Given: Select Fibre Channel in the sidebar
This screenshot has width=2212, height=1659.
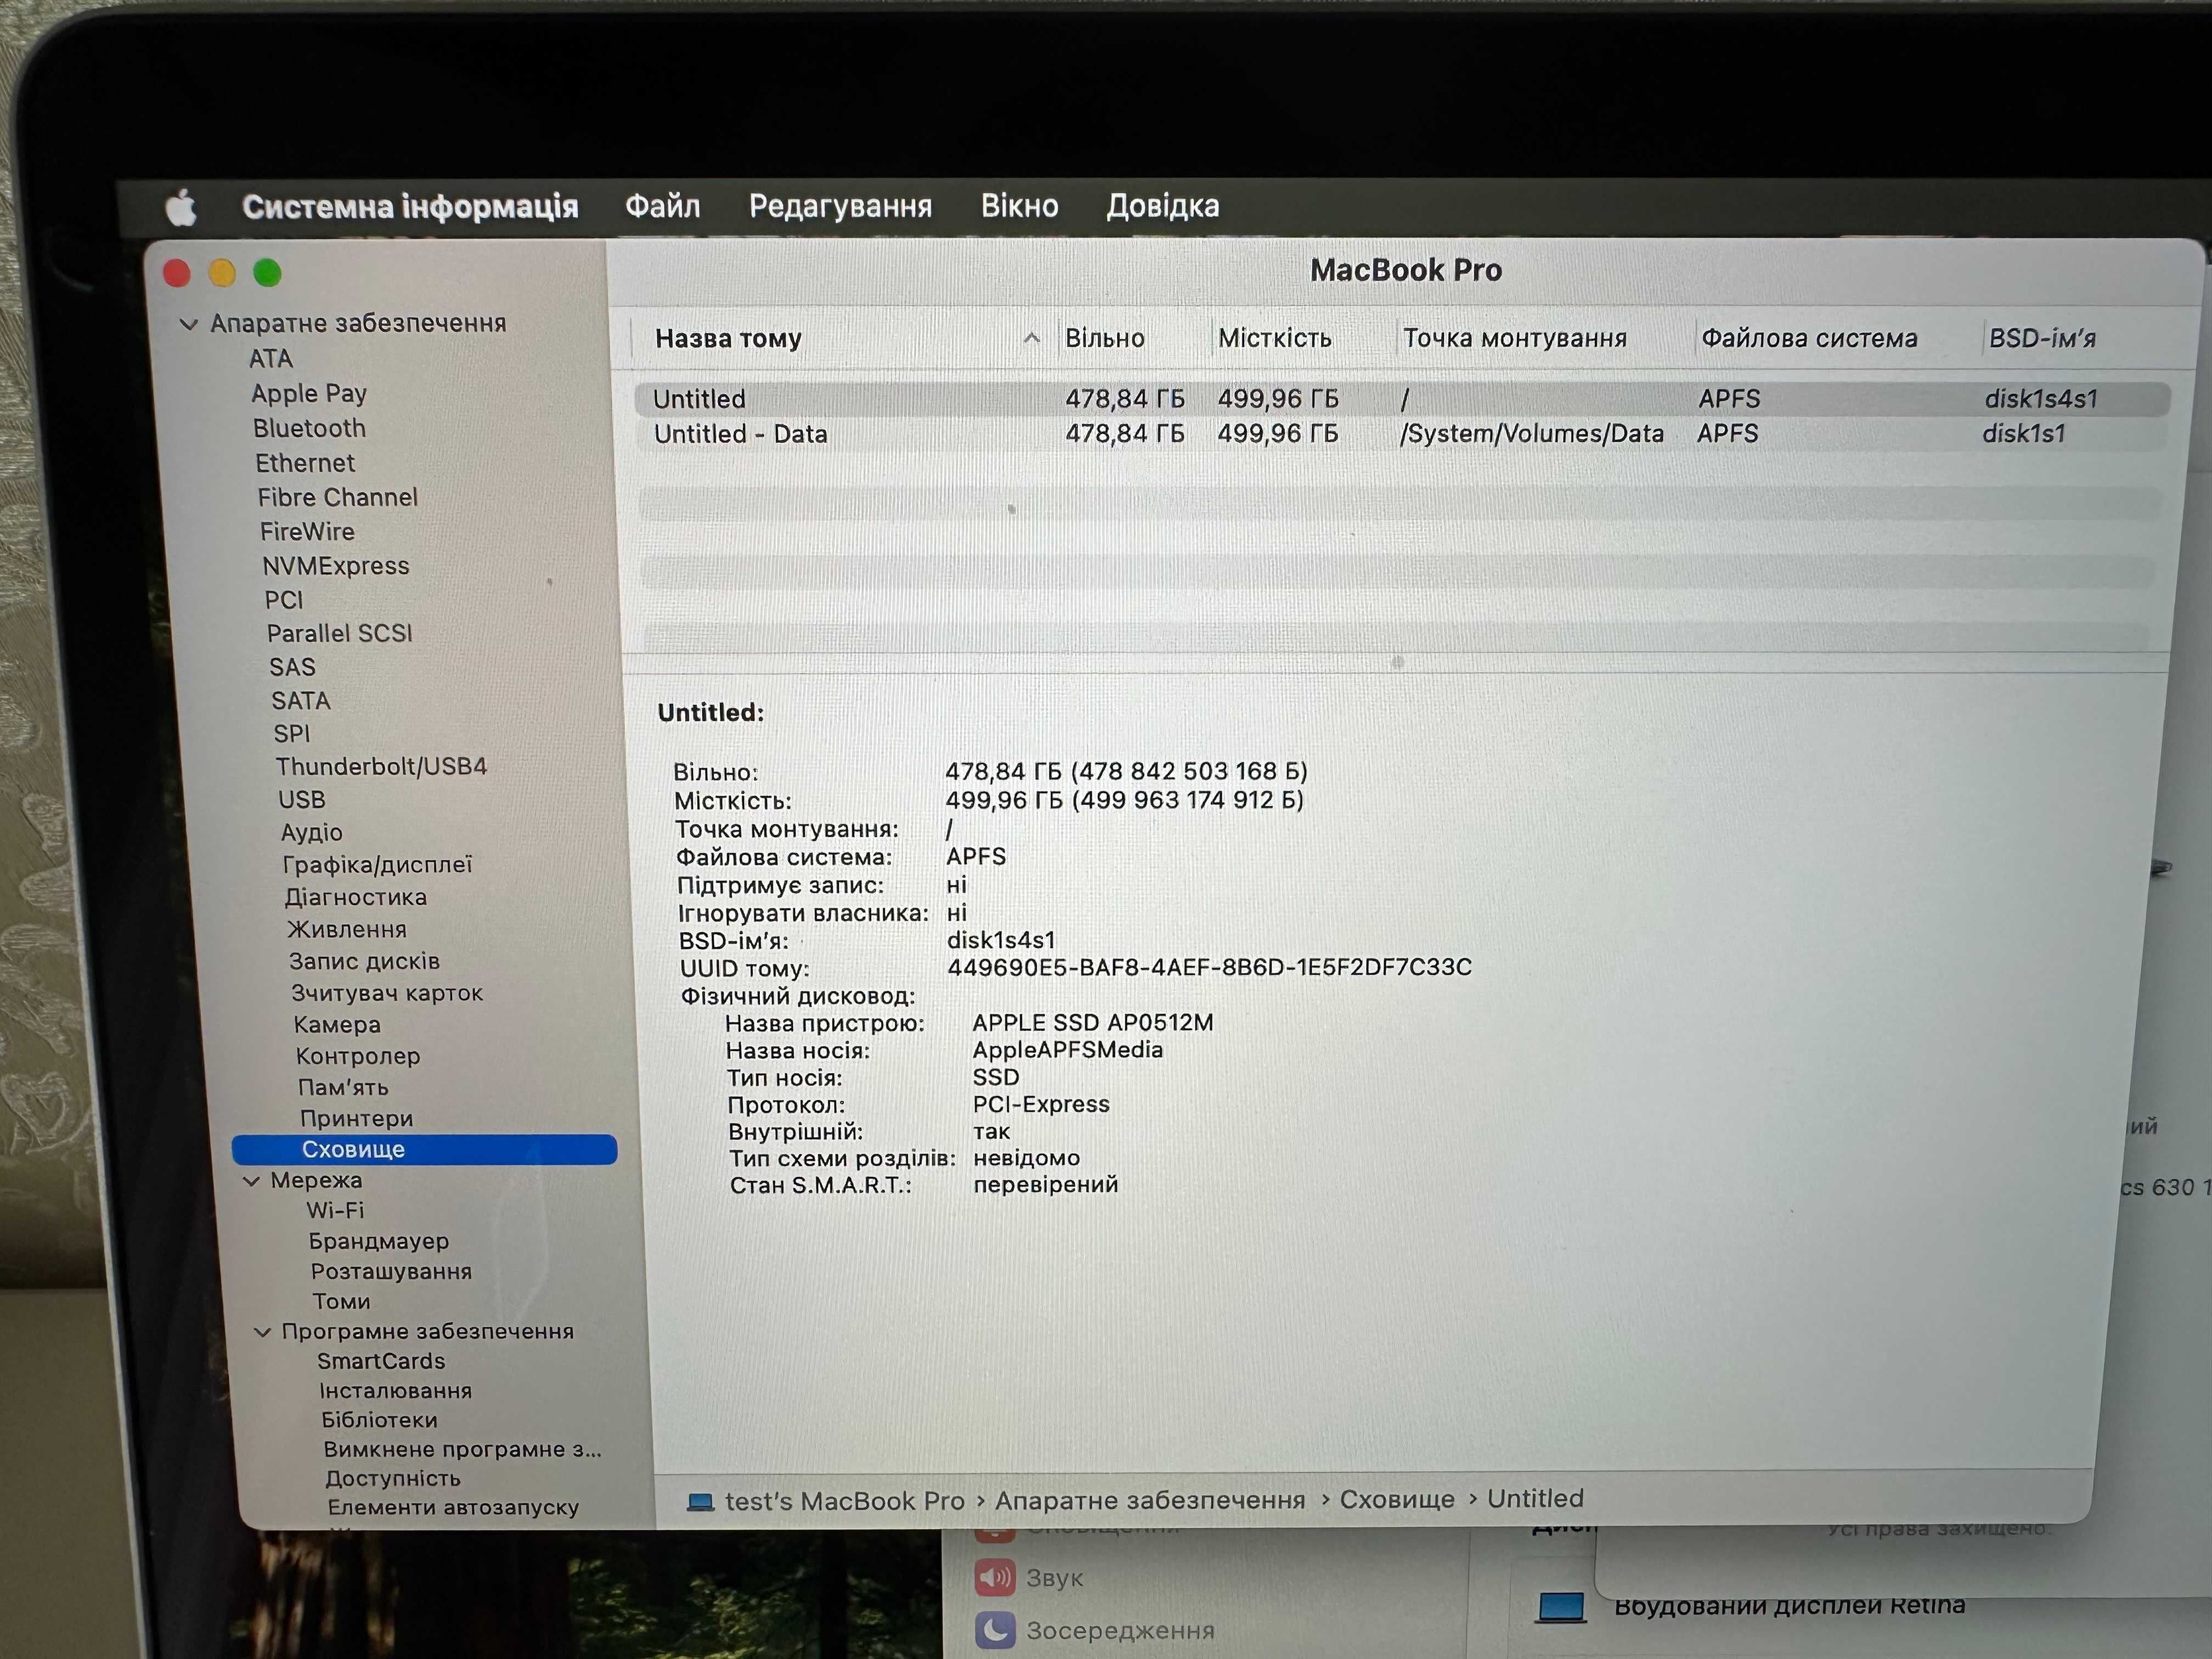Looking at the screenshot, I should coord(338,497).
